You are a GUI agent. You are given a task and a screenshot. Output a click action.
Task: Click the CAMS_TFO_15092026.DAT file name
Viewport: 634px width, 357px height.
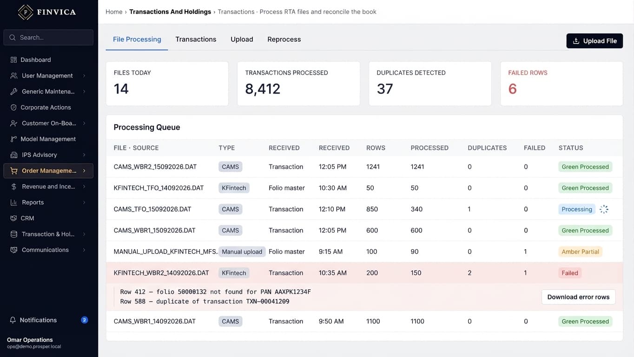(152, 209)
